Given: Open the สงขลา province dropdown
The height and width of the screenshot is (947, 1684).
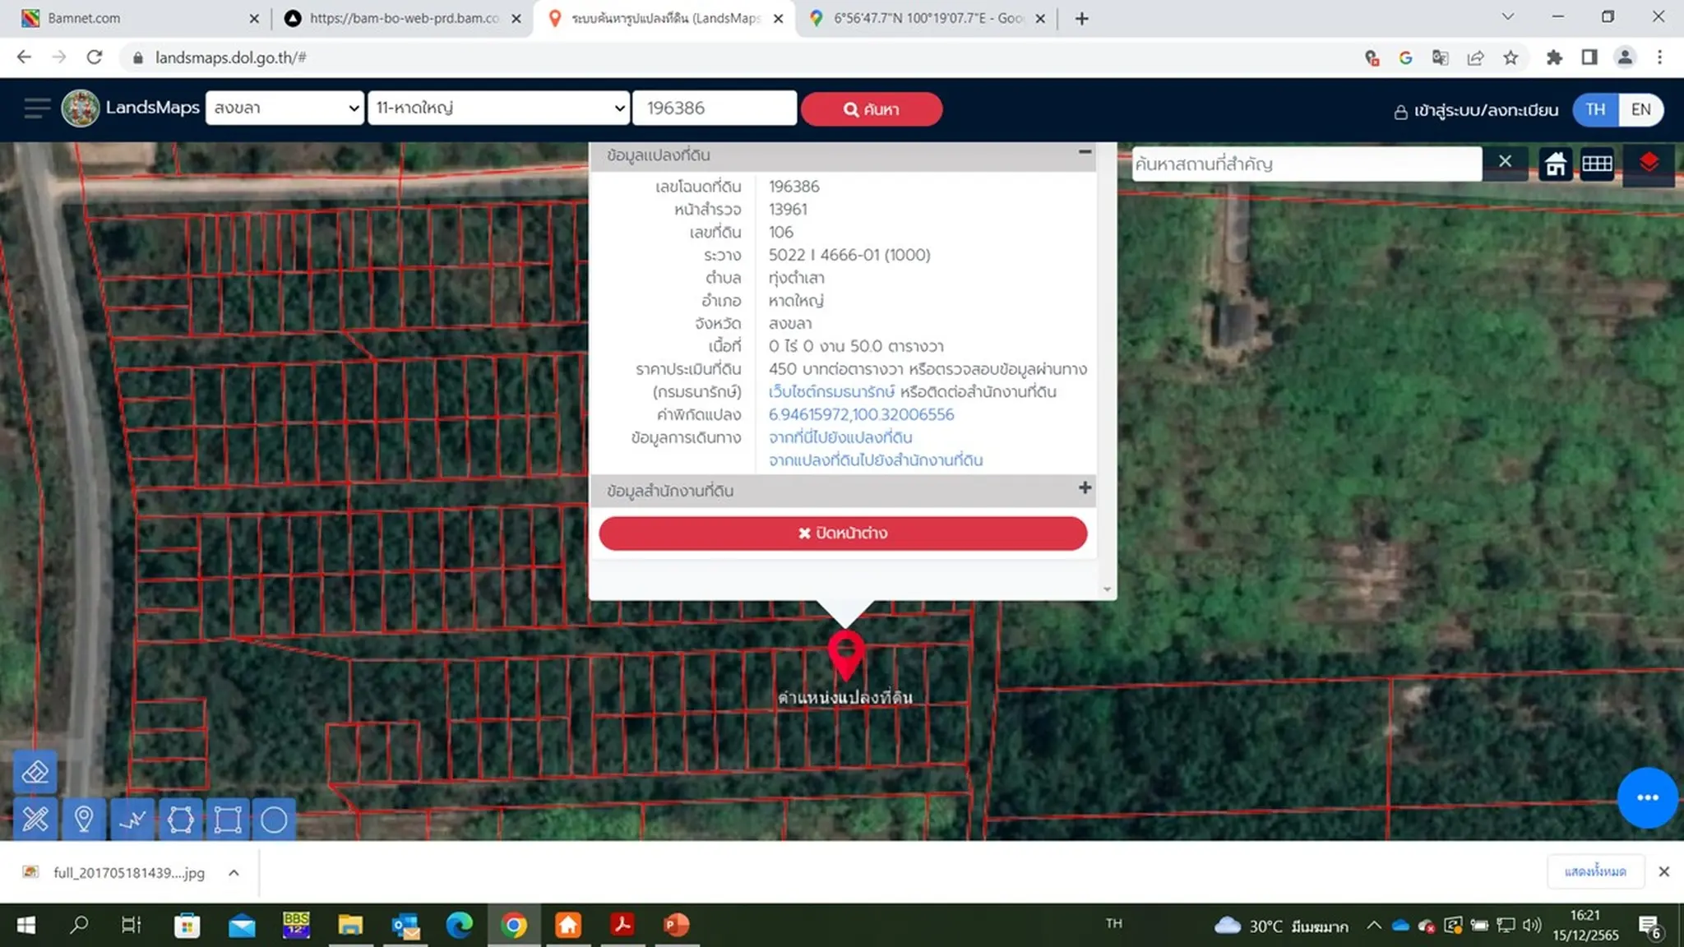Looking at the screenshot, I should (285, 108).
